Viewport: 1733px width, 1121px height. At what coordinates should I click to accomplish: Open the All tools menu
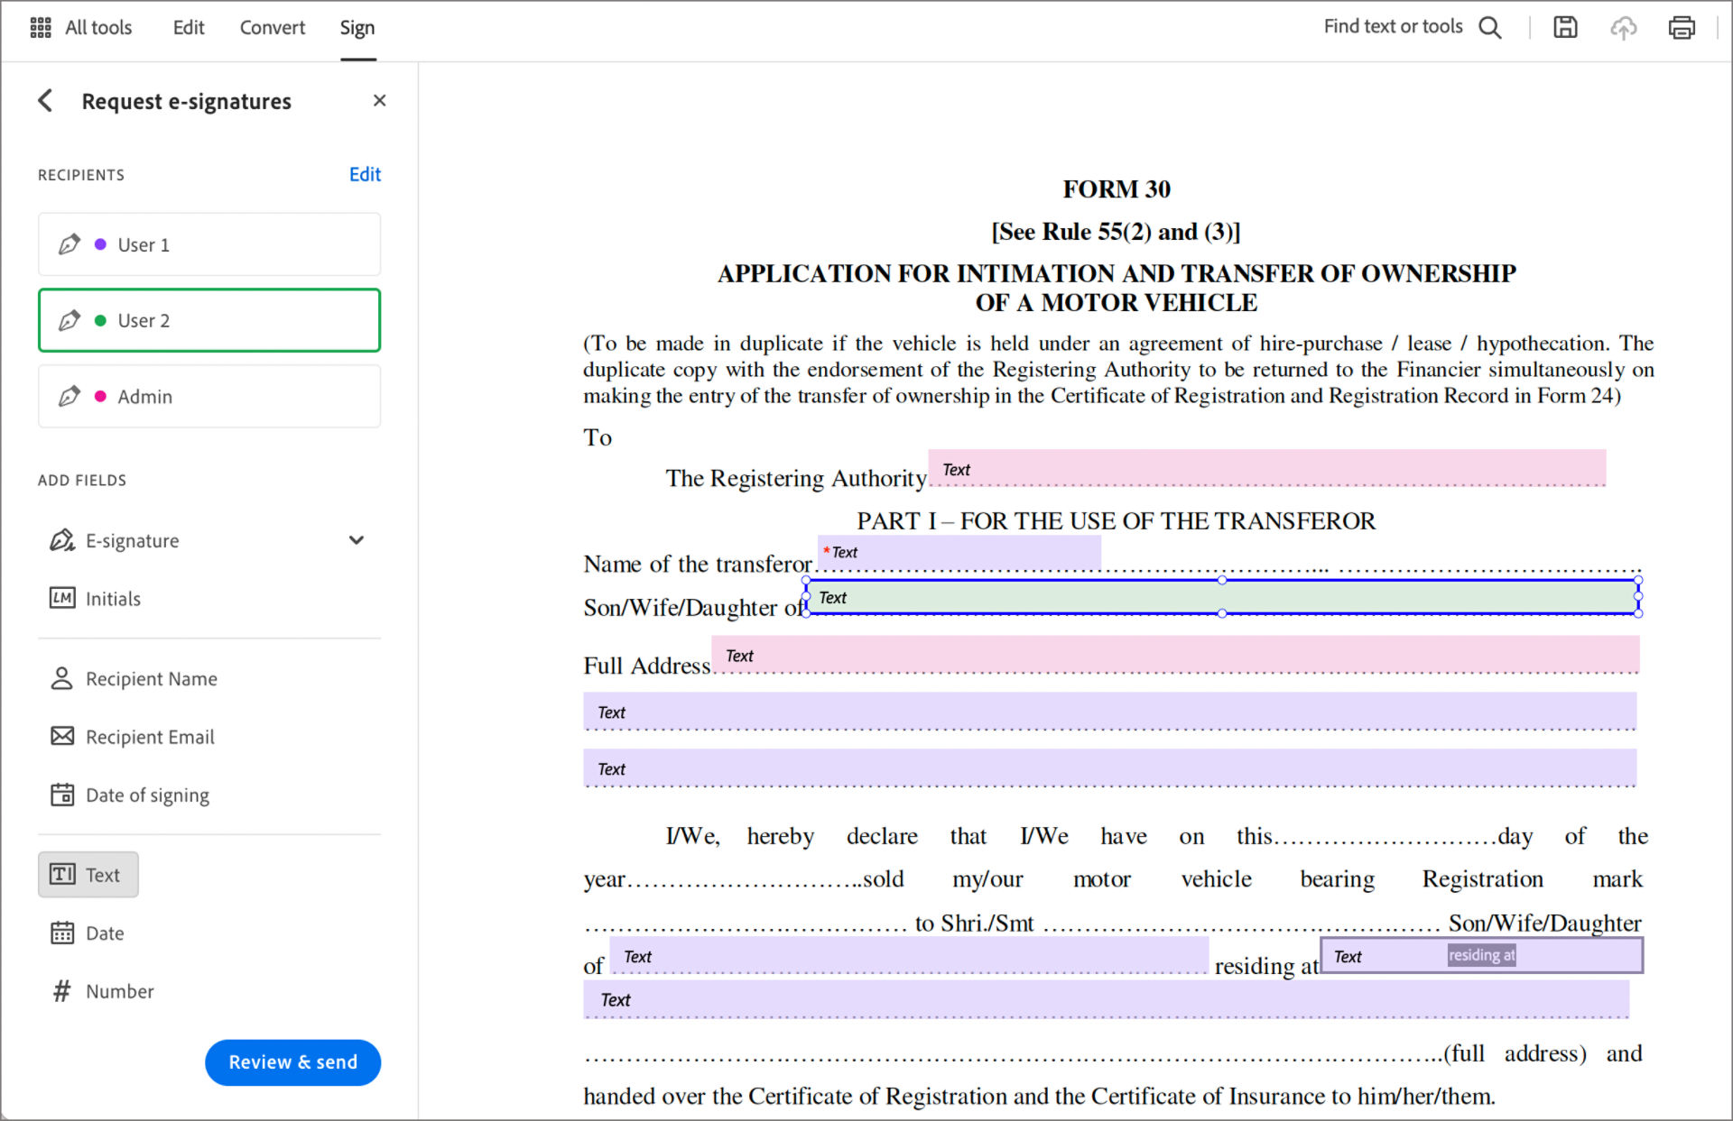(81, 27)
